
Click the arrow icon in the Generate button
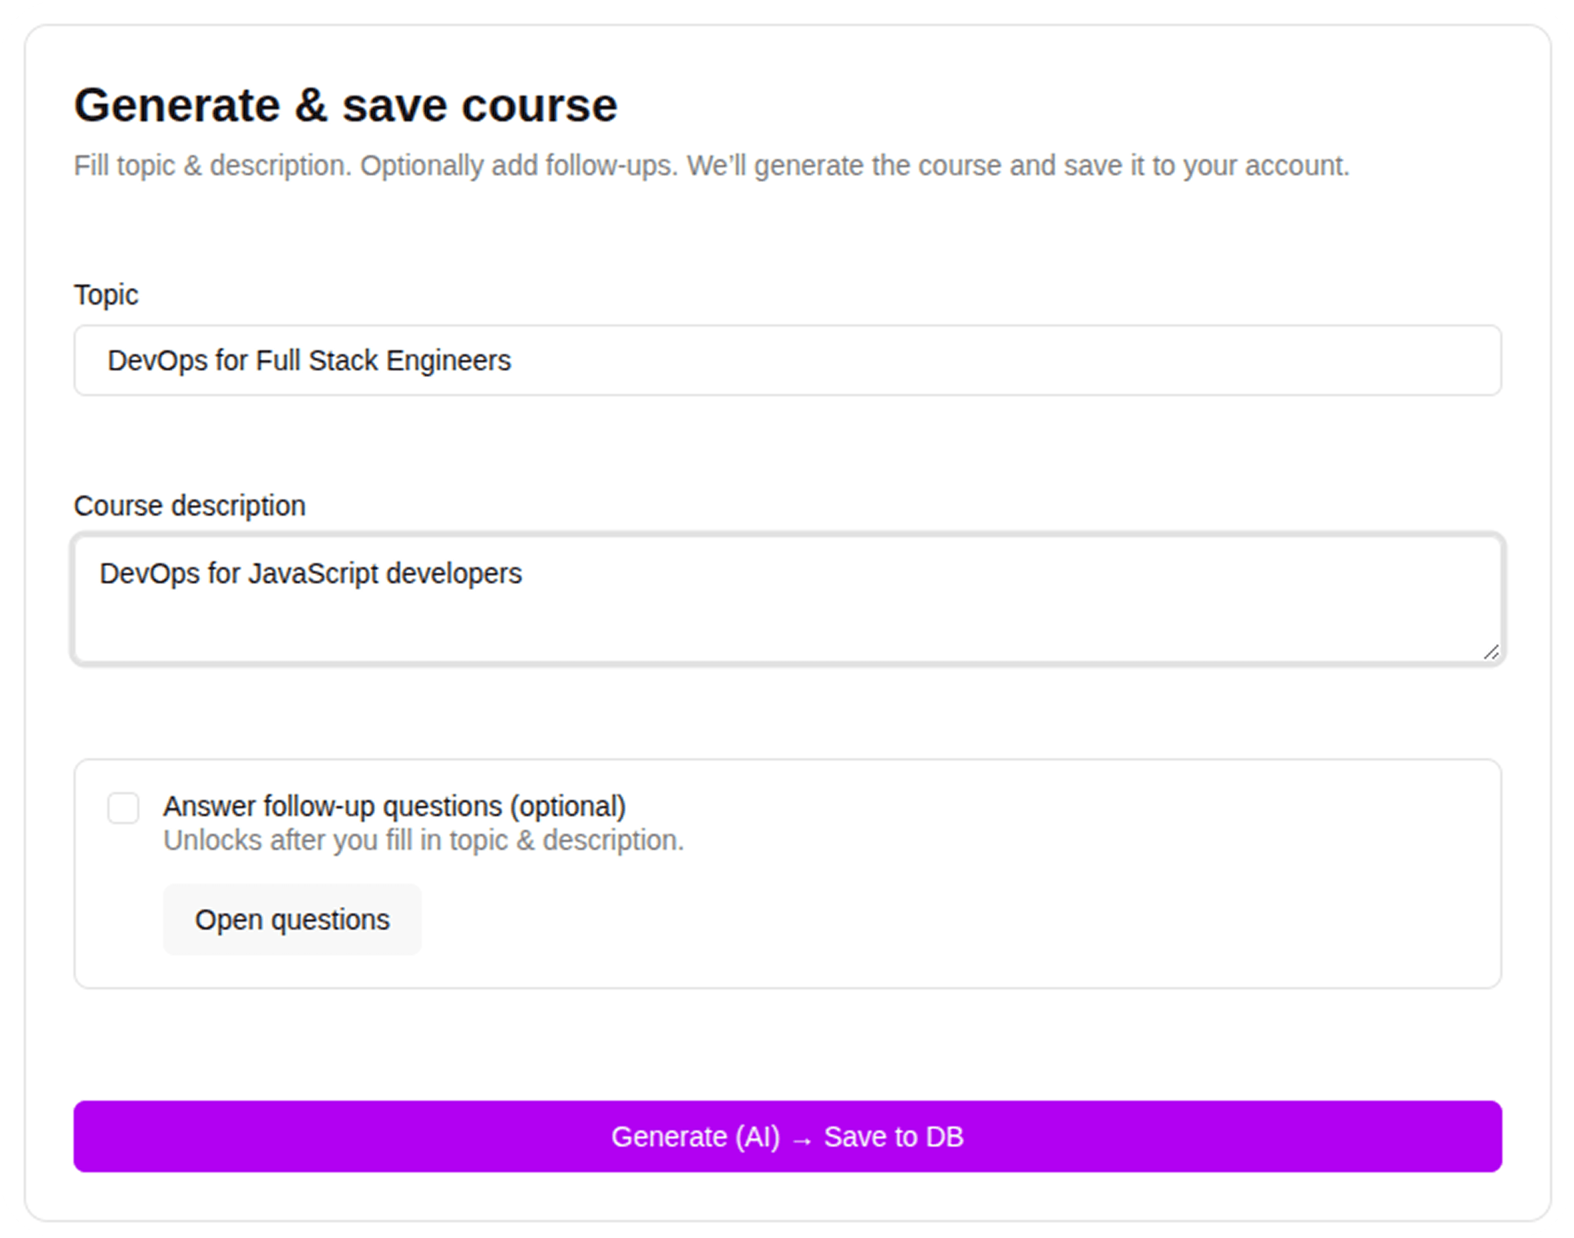801,1140
